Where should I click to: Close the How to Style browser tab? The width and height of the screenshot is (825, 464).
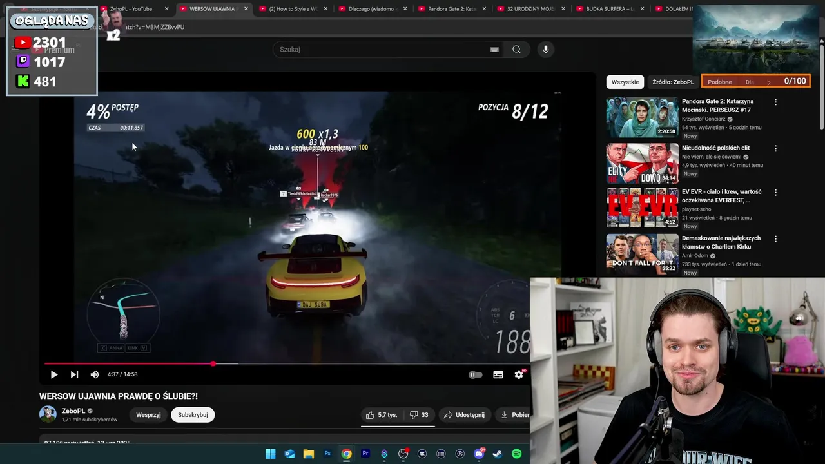pyautogui.click(x=325, y=9)
